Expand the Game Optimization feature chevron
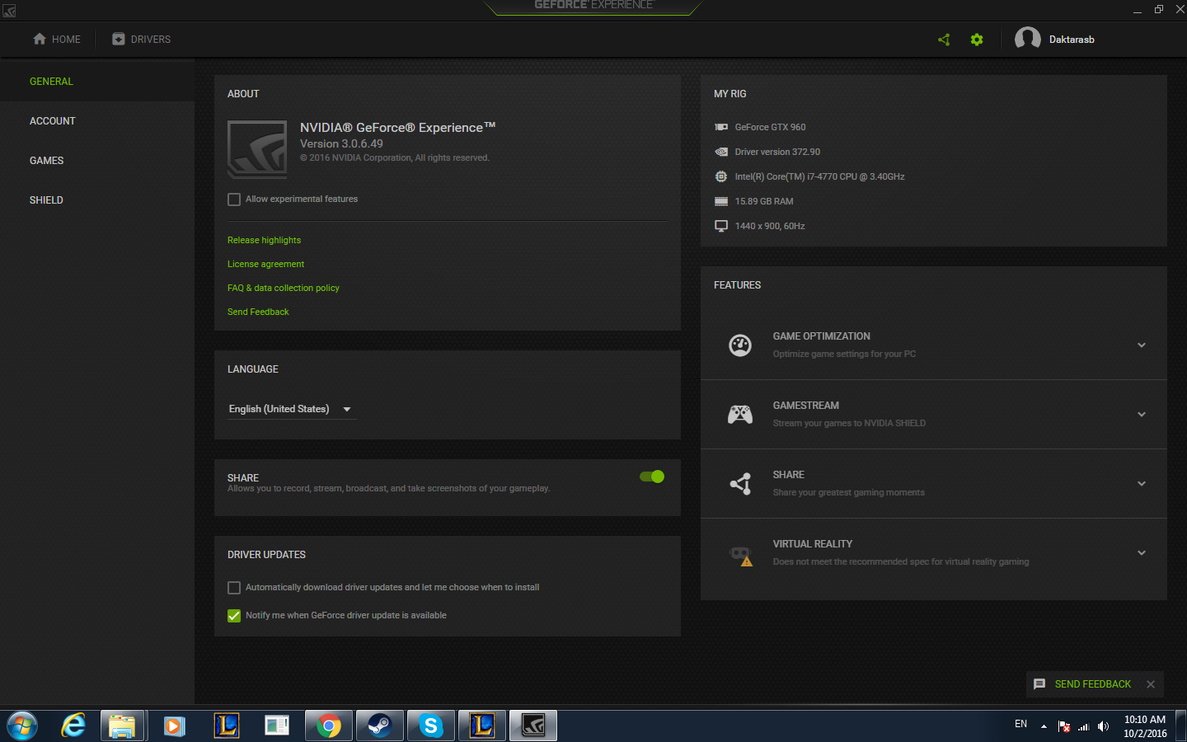The height and width of the screenshot is (742, 1187). tap(1142, 345)
